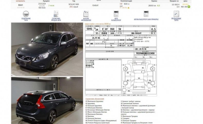
Task: Click the TAA Kinki auction name
Action: (42, 8)
